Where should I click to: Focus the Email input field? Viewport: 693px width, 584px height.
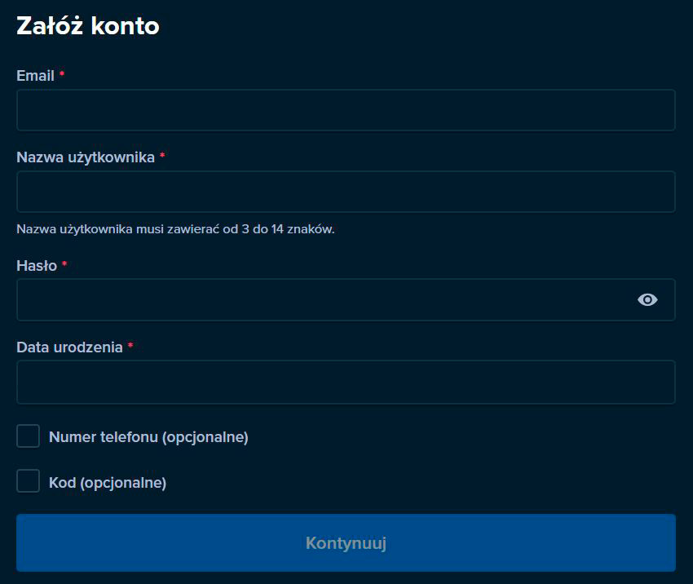point(346,110)
